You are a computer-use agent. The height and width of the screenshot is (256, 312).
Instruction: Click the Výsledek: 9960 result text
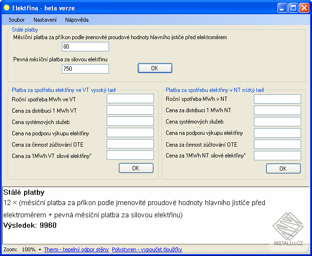point(30,225)
